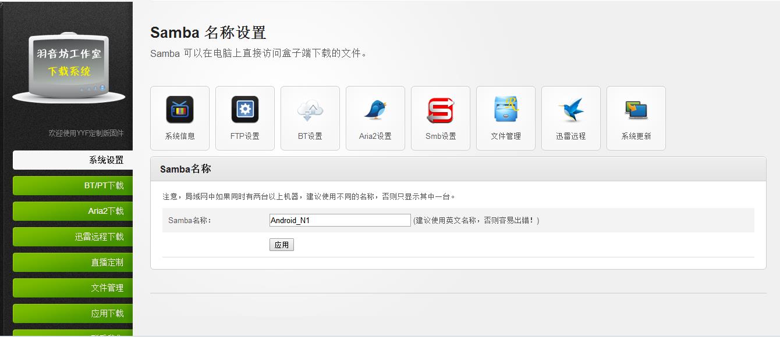Open Aria2下载 sidebar item
Viewport: 780px width, 337px height.
[x=73, y=211]
